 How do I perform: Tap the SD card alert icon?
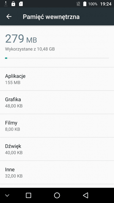[x=21, y=4]
